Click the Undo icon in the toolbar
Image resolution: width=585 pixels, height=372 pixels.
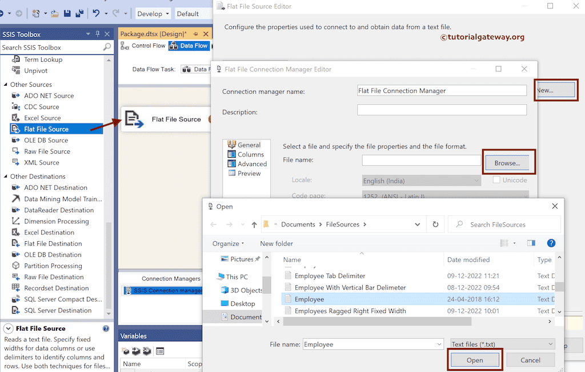coord(95,13)
